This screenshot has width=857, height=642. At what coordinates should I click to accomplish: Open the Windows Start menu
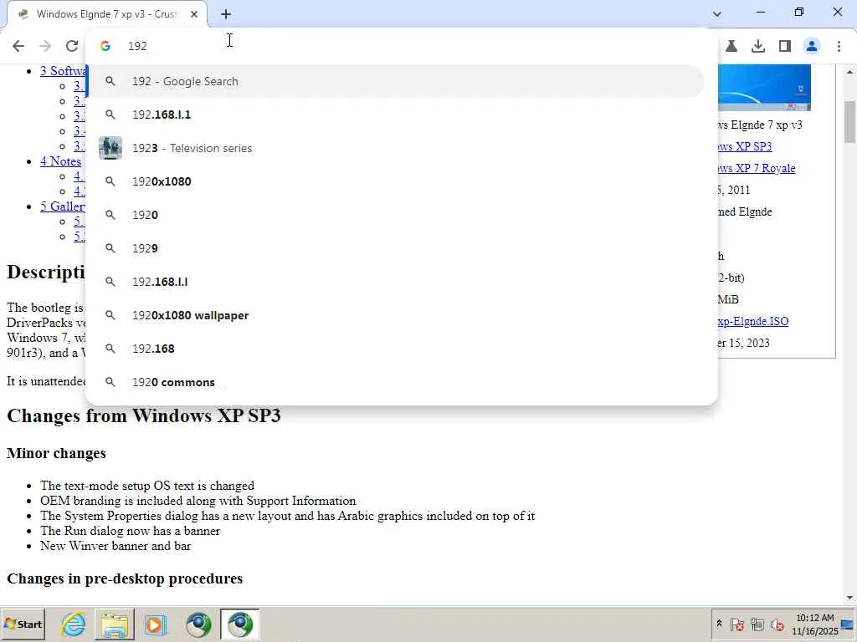tap(23, 624)
